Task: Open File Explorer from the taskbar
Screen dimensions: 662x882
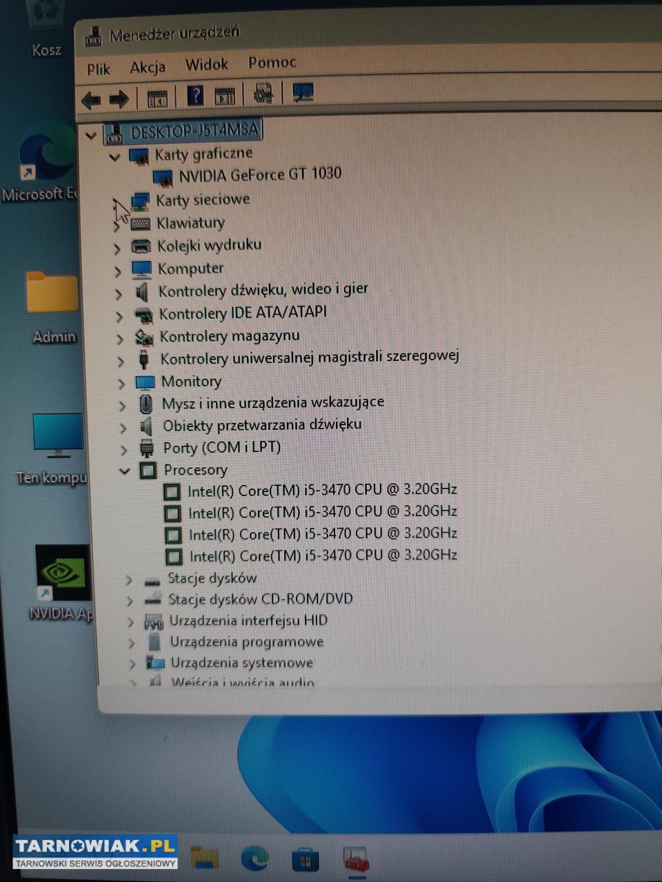Action: pos(204,859)
